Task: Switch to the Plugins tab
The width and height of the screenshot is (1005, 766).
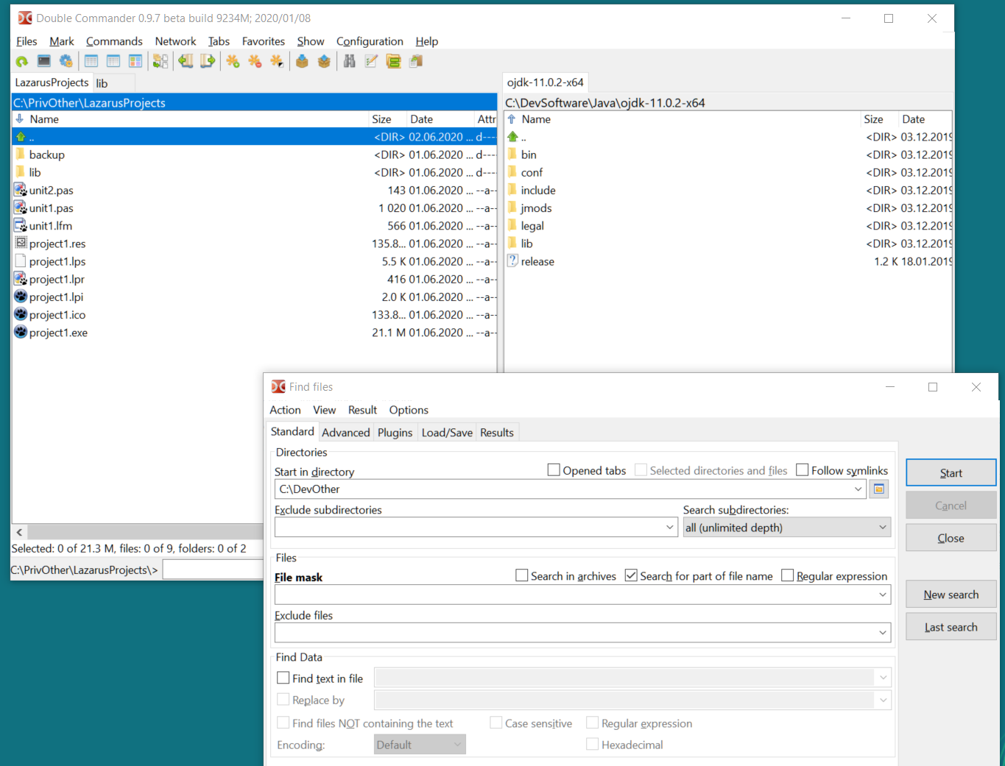Action: (395, 433)
